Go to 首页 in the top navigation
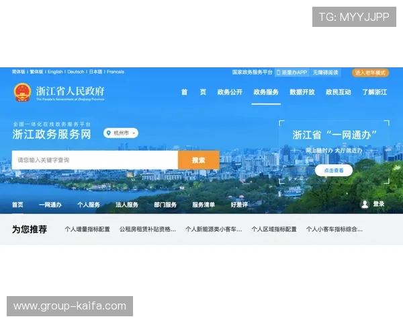This screenshot has width=403, height=323. pos(193,92)
